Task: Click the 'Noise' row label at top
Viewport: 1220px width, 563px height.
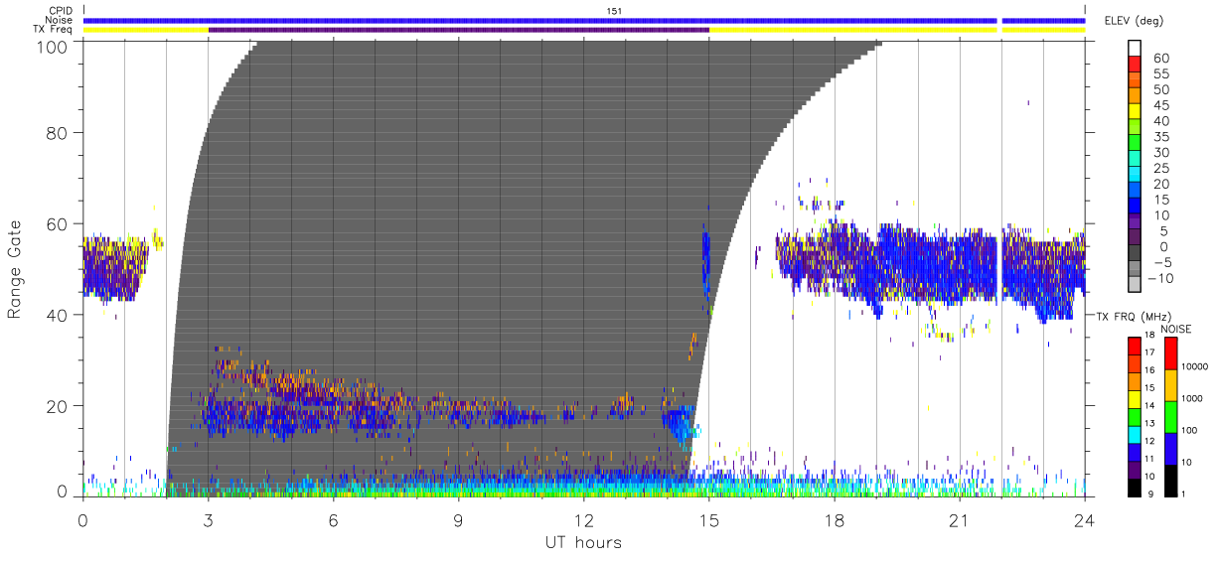Action: pos(60,20)
